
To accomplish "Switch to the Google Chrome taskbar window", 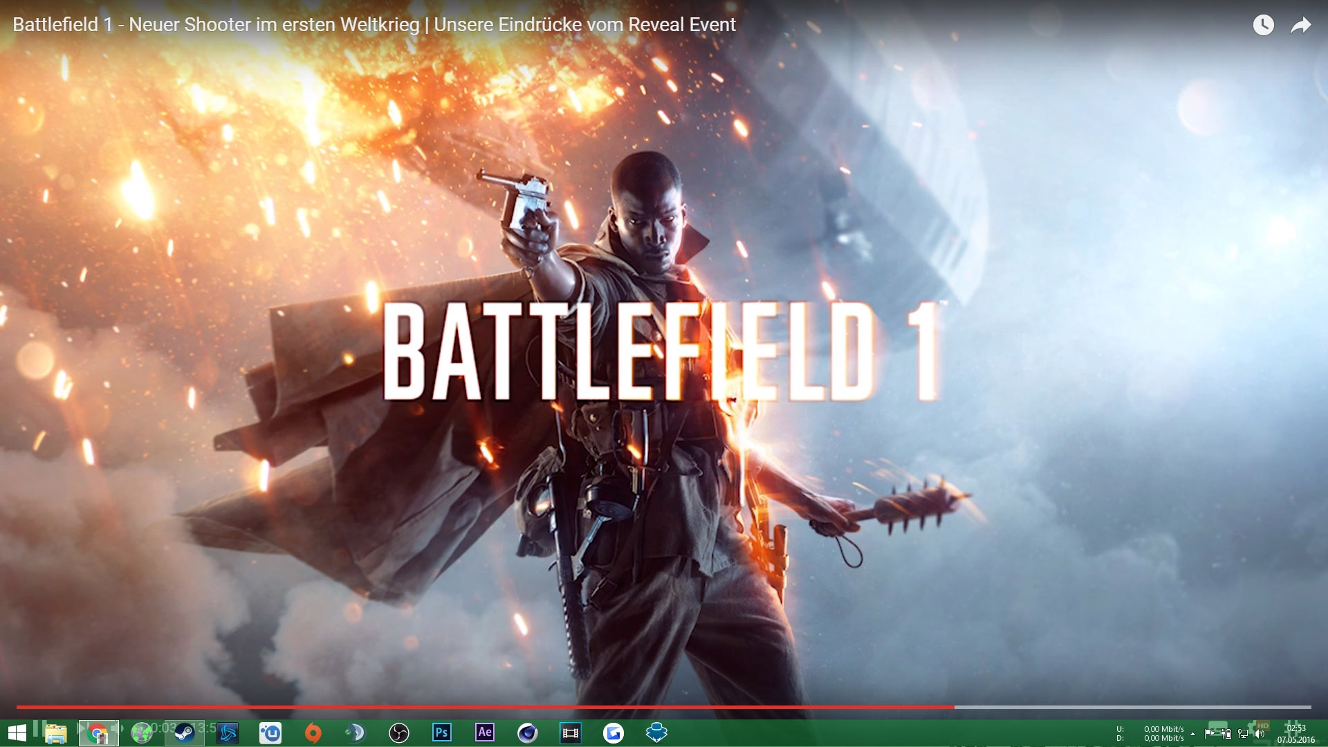I will [98, 732].
